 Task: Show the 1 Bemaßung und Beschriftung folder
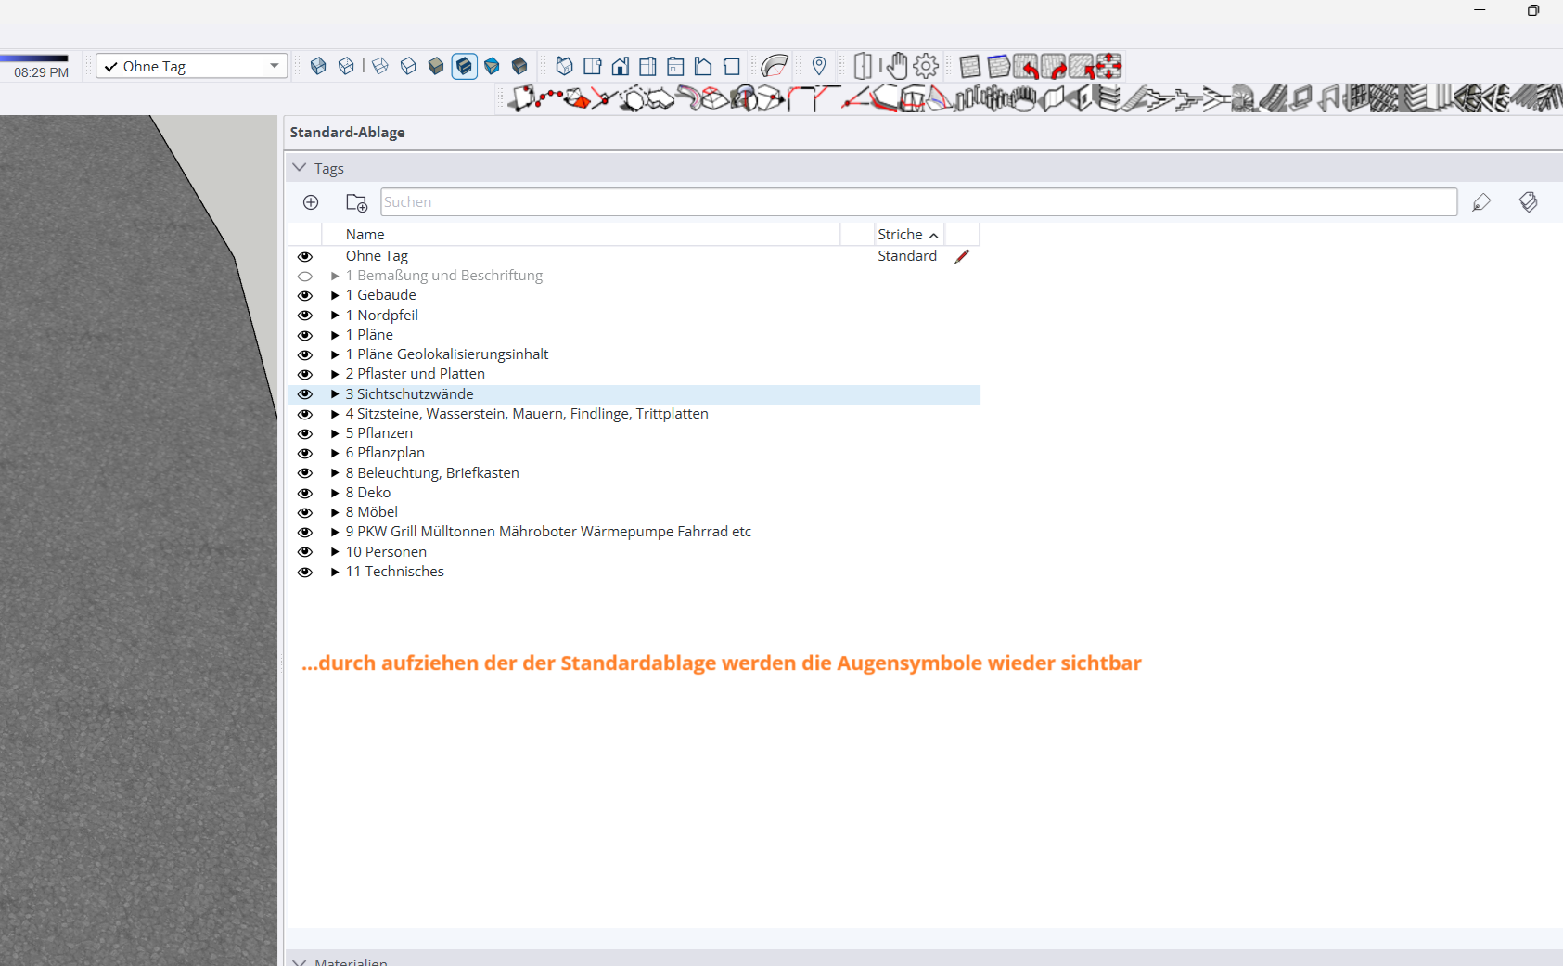coord(304,276)
